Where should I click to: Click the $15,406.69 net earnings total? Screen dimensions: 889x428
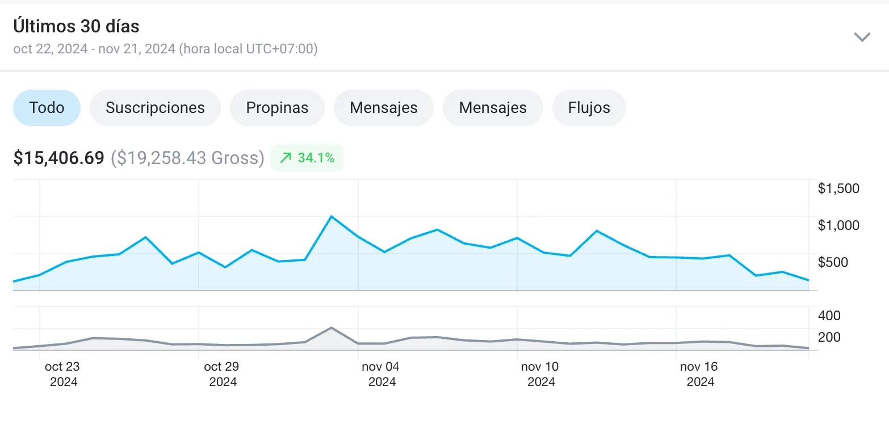(x=58, y=158)
